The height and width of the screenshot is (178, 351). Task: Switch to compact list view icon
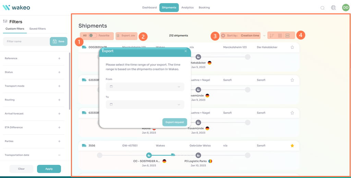click(x=280, y=36)
